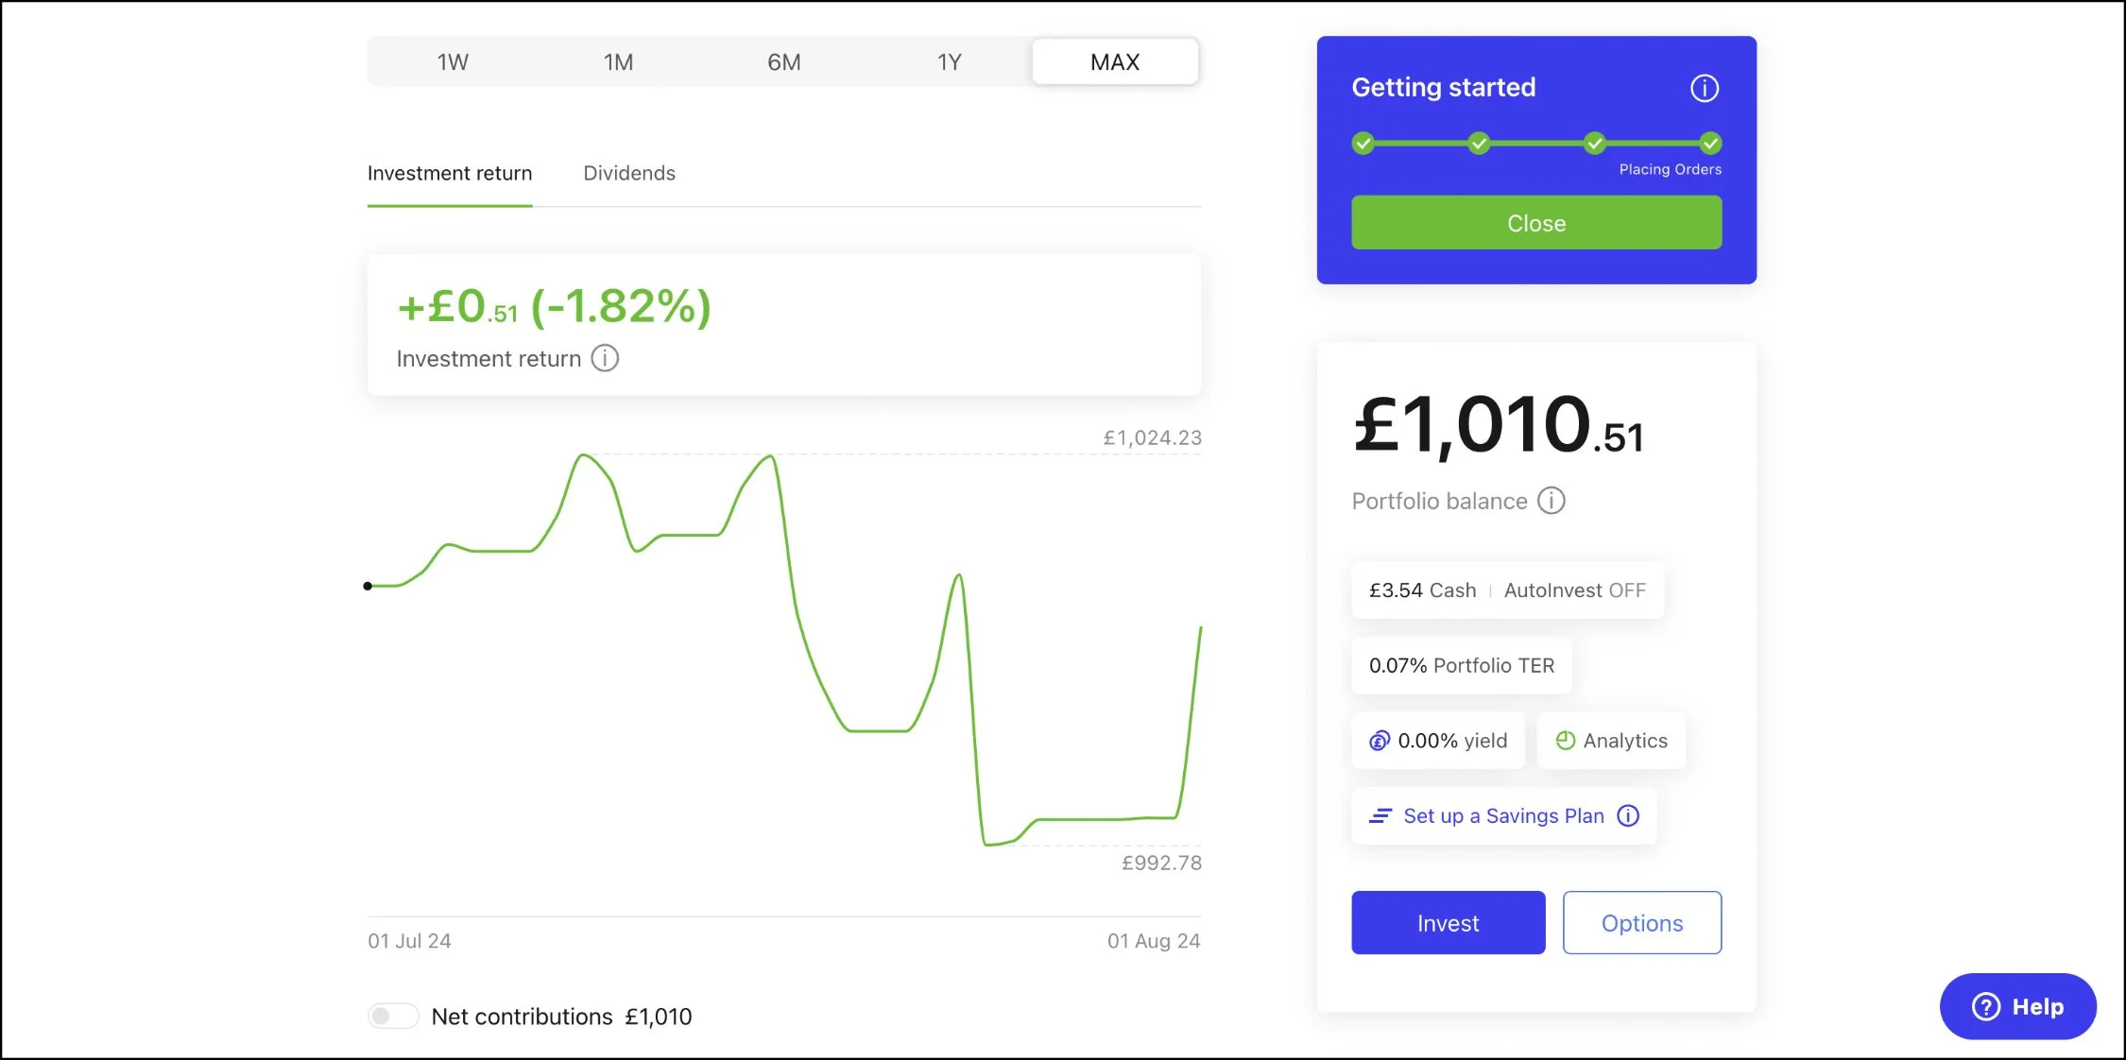Switch to the 6M time range

pos(783,62)
